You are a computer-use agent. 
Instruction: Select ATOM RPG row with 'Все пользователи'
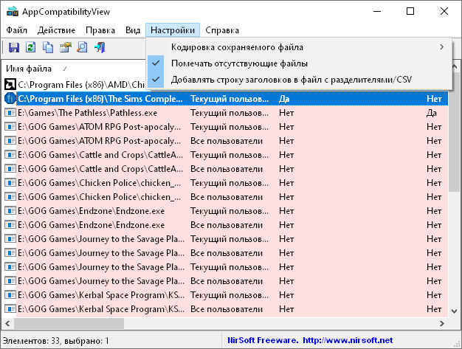coord(227,141)
